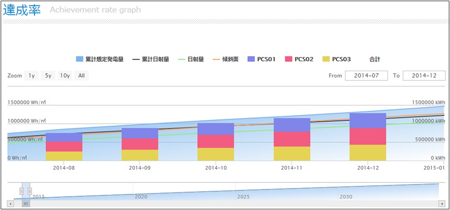Toggle PCS03 legend series
The image size is (450, 210).
(337, 59)
